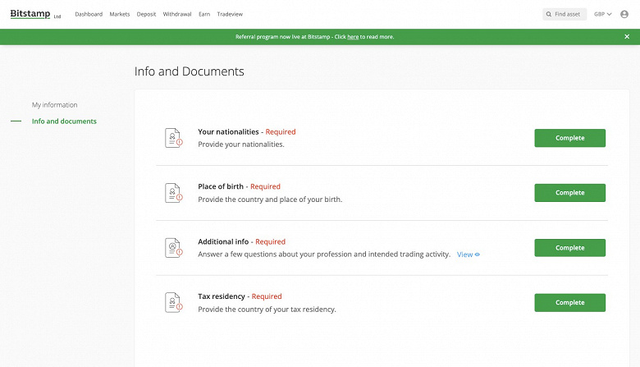This screenshot has height=367, width=640.
Task: Open the Earn page
Action: pos(204,14)
